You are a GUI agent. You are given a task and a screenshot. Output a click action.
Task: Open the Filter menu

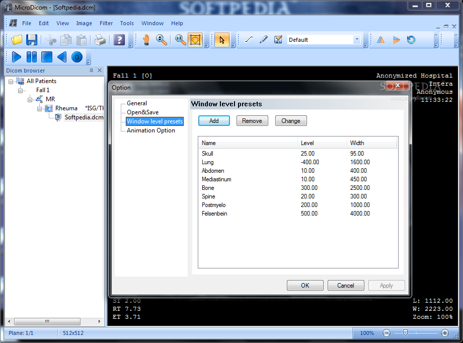pos(106,23)
